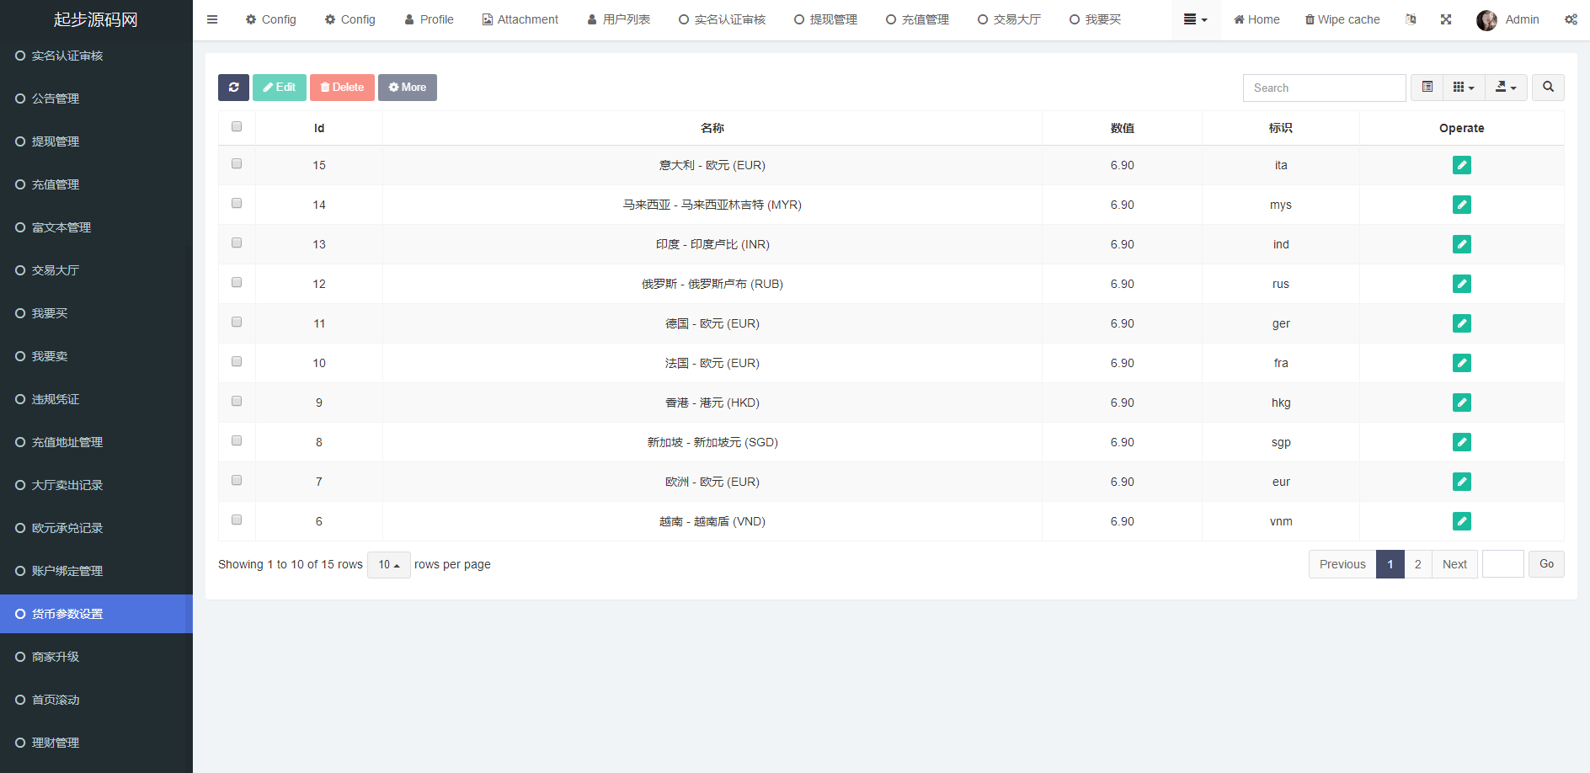
Task: Open the 交易大厅 tab in top bar
Action: click(x=1009, y=19)
